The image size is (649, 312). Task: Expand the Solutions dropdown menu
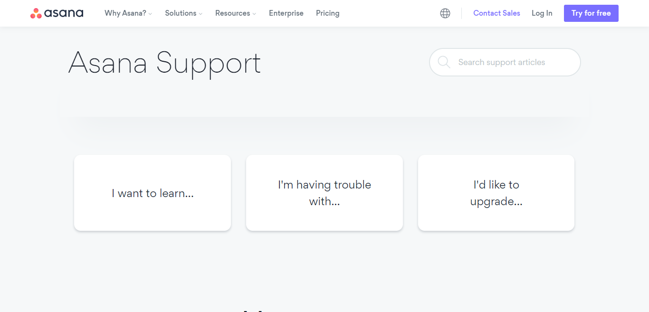183,13
